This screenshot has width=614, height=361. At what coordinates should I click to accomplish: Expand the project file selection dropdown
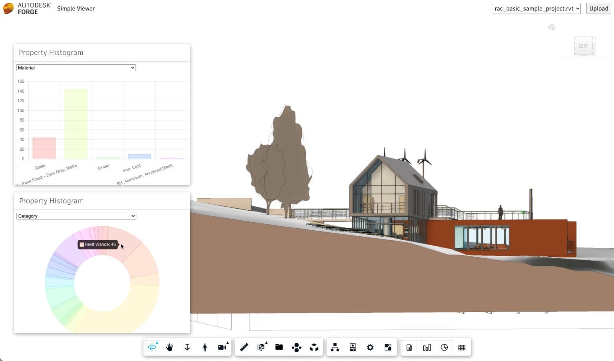(x=536, y=8)
